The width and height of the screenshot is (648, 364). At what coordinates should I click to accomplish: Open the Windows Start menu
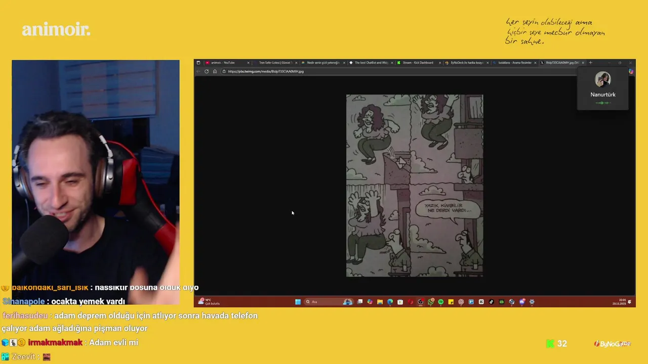(x=298, y=302)
